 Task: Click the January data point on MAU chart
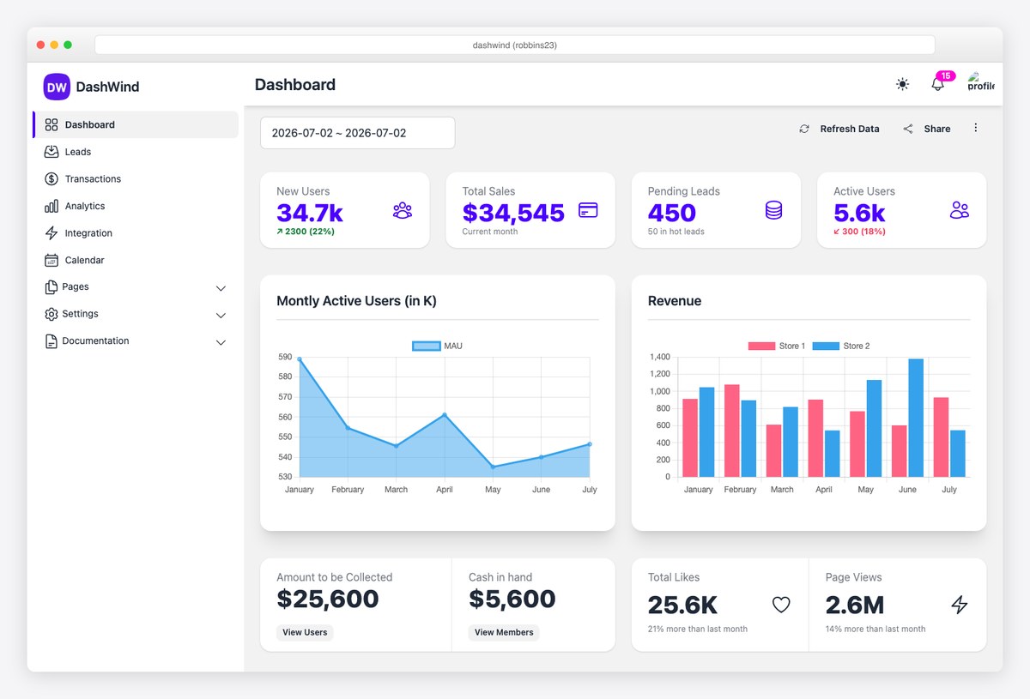click(x=300, y=359)
